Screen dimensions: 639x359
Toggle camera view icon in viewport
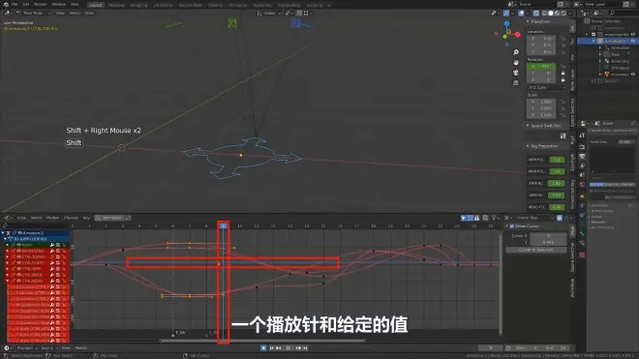(x=516, y=73)
